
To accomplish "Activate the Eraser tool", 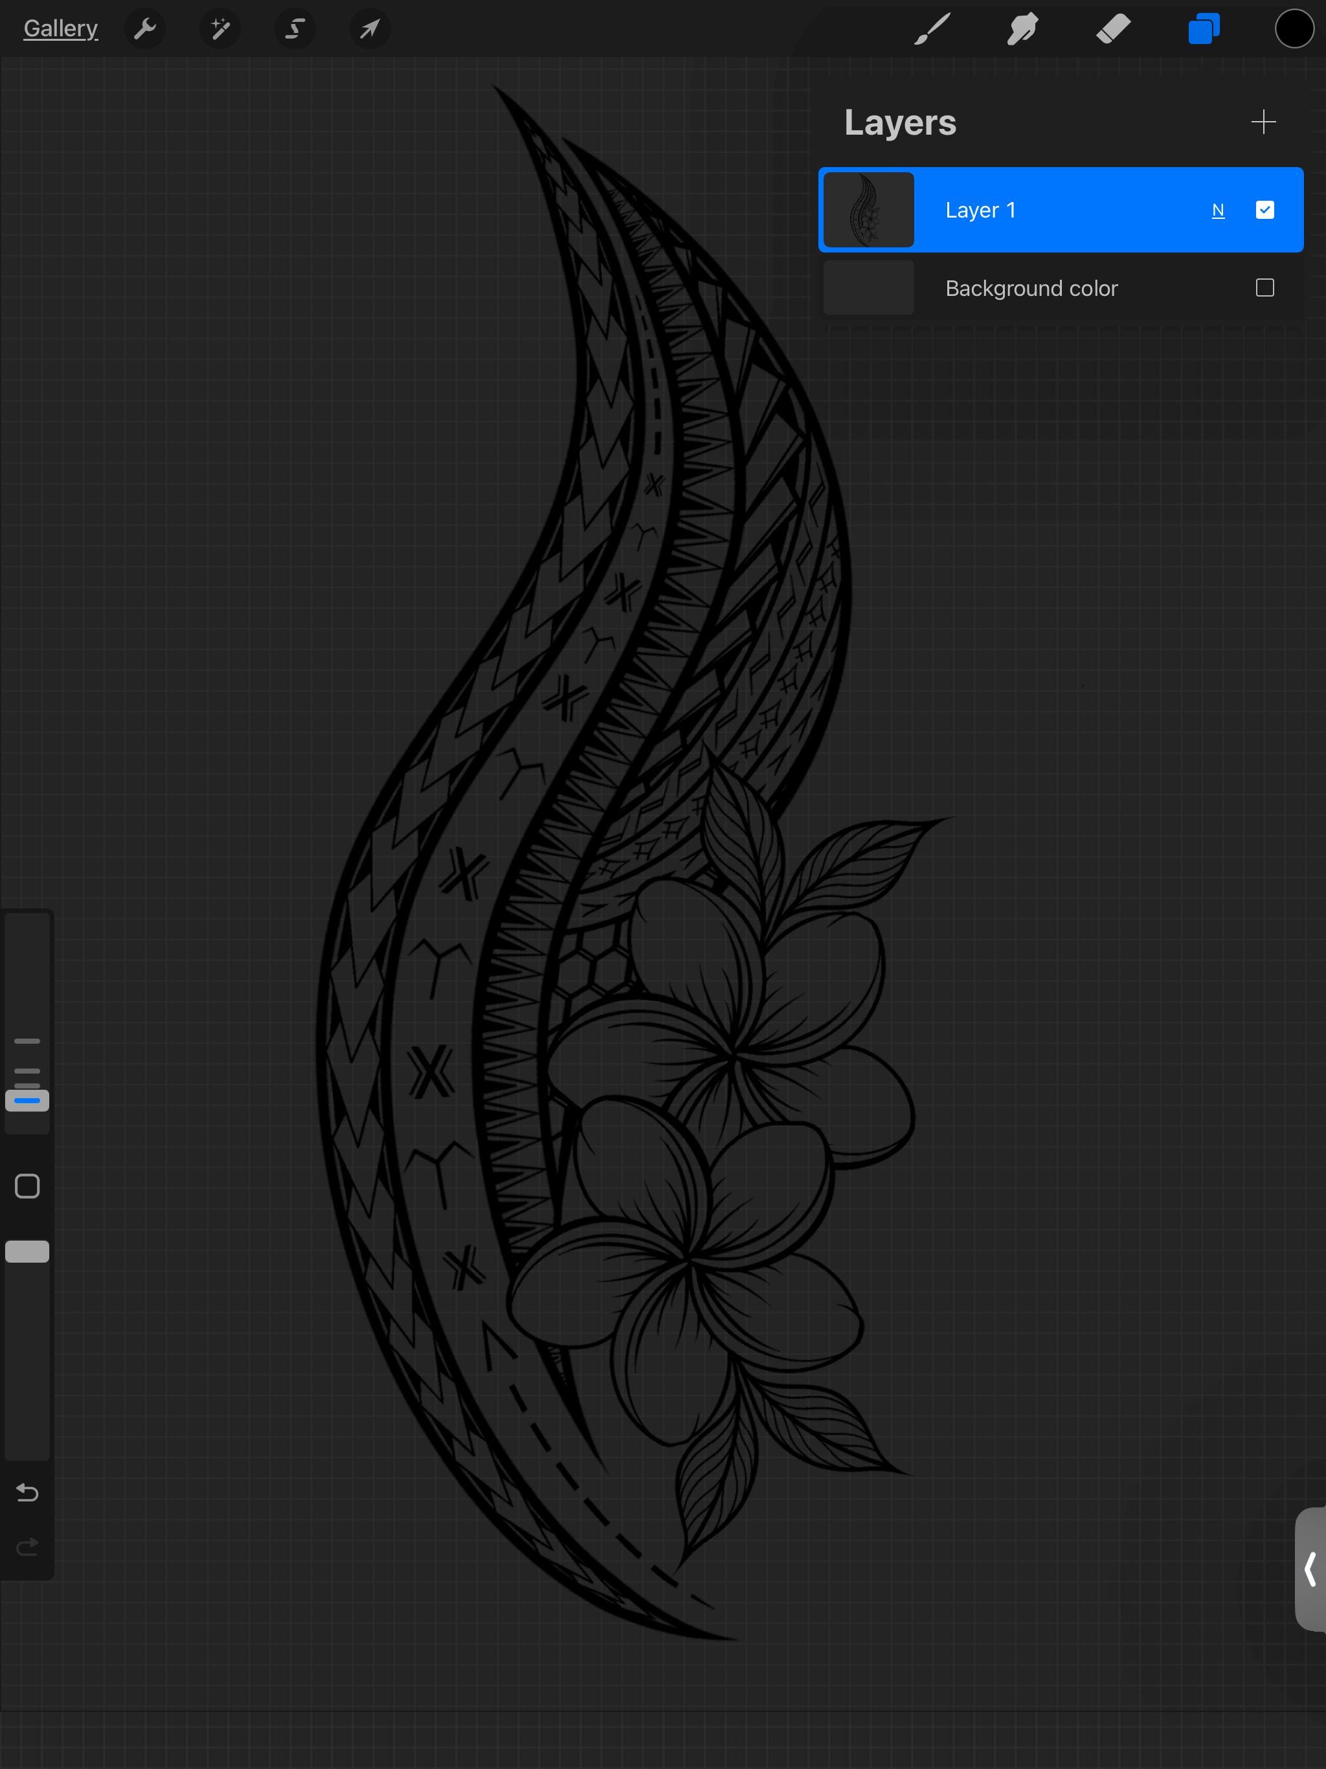I will (x=1114, y=28).
